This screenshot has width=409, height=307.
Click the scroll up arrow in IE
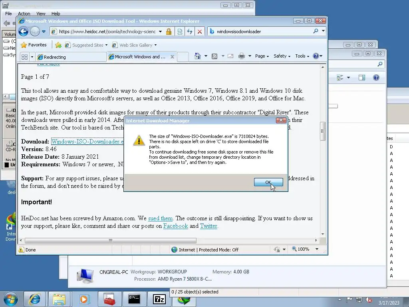[323, 67]
